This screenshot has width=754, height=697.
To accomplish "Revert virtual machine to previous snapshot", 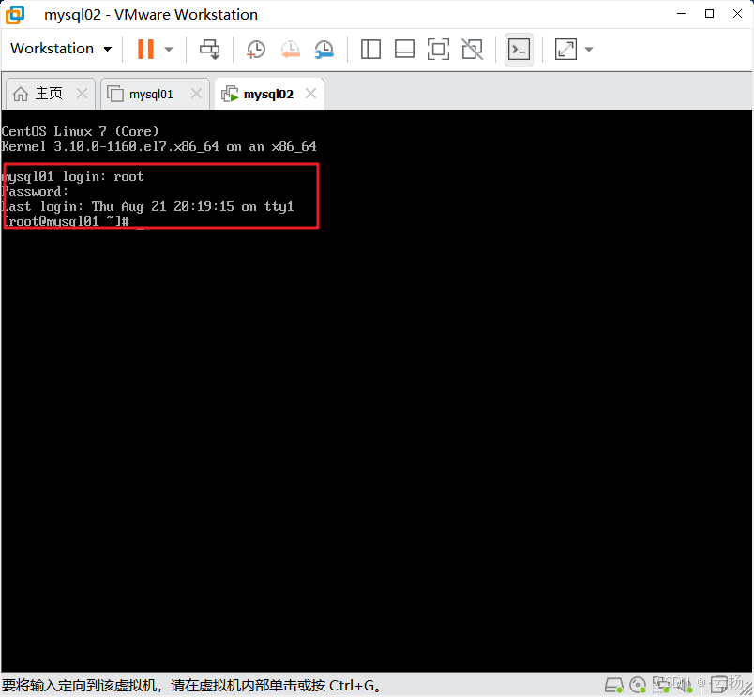I will 291,50.
